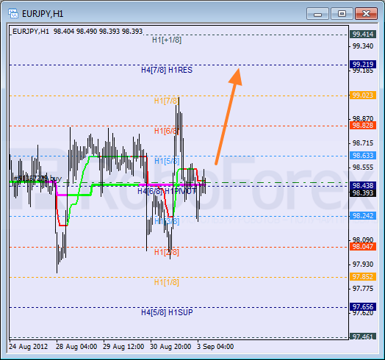Click the EURJPY,H1 title bar text
This screenshot has height=360, width=385.
point(43,14)
